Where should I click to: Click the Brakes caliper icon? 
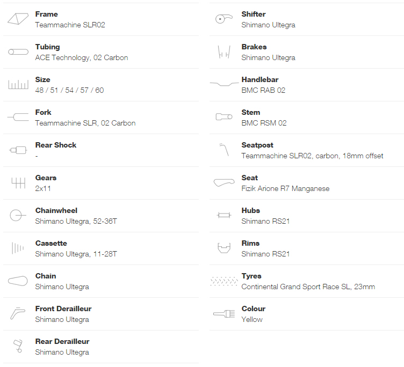coord(224,52)
